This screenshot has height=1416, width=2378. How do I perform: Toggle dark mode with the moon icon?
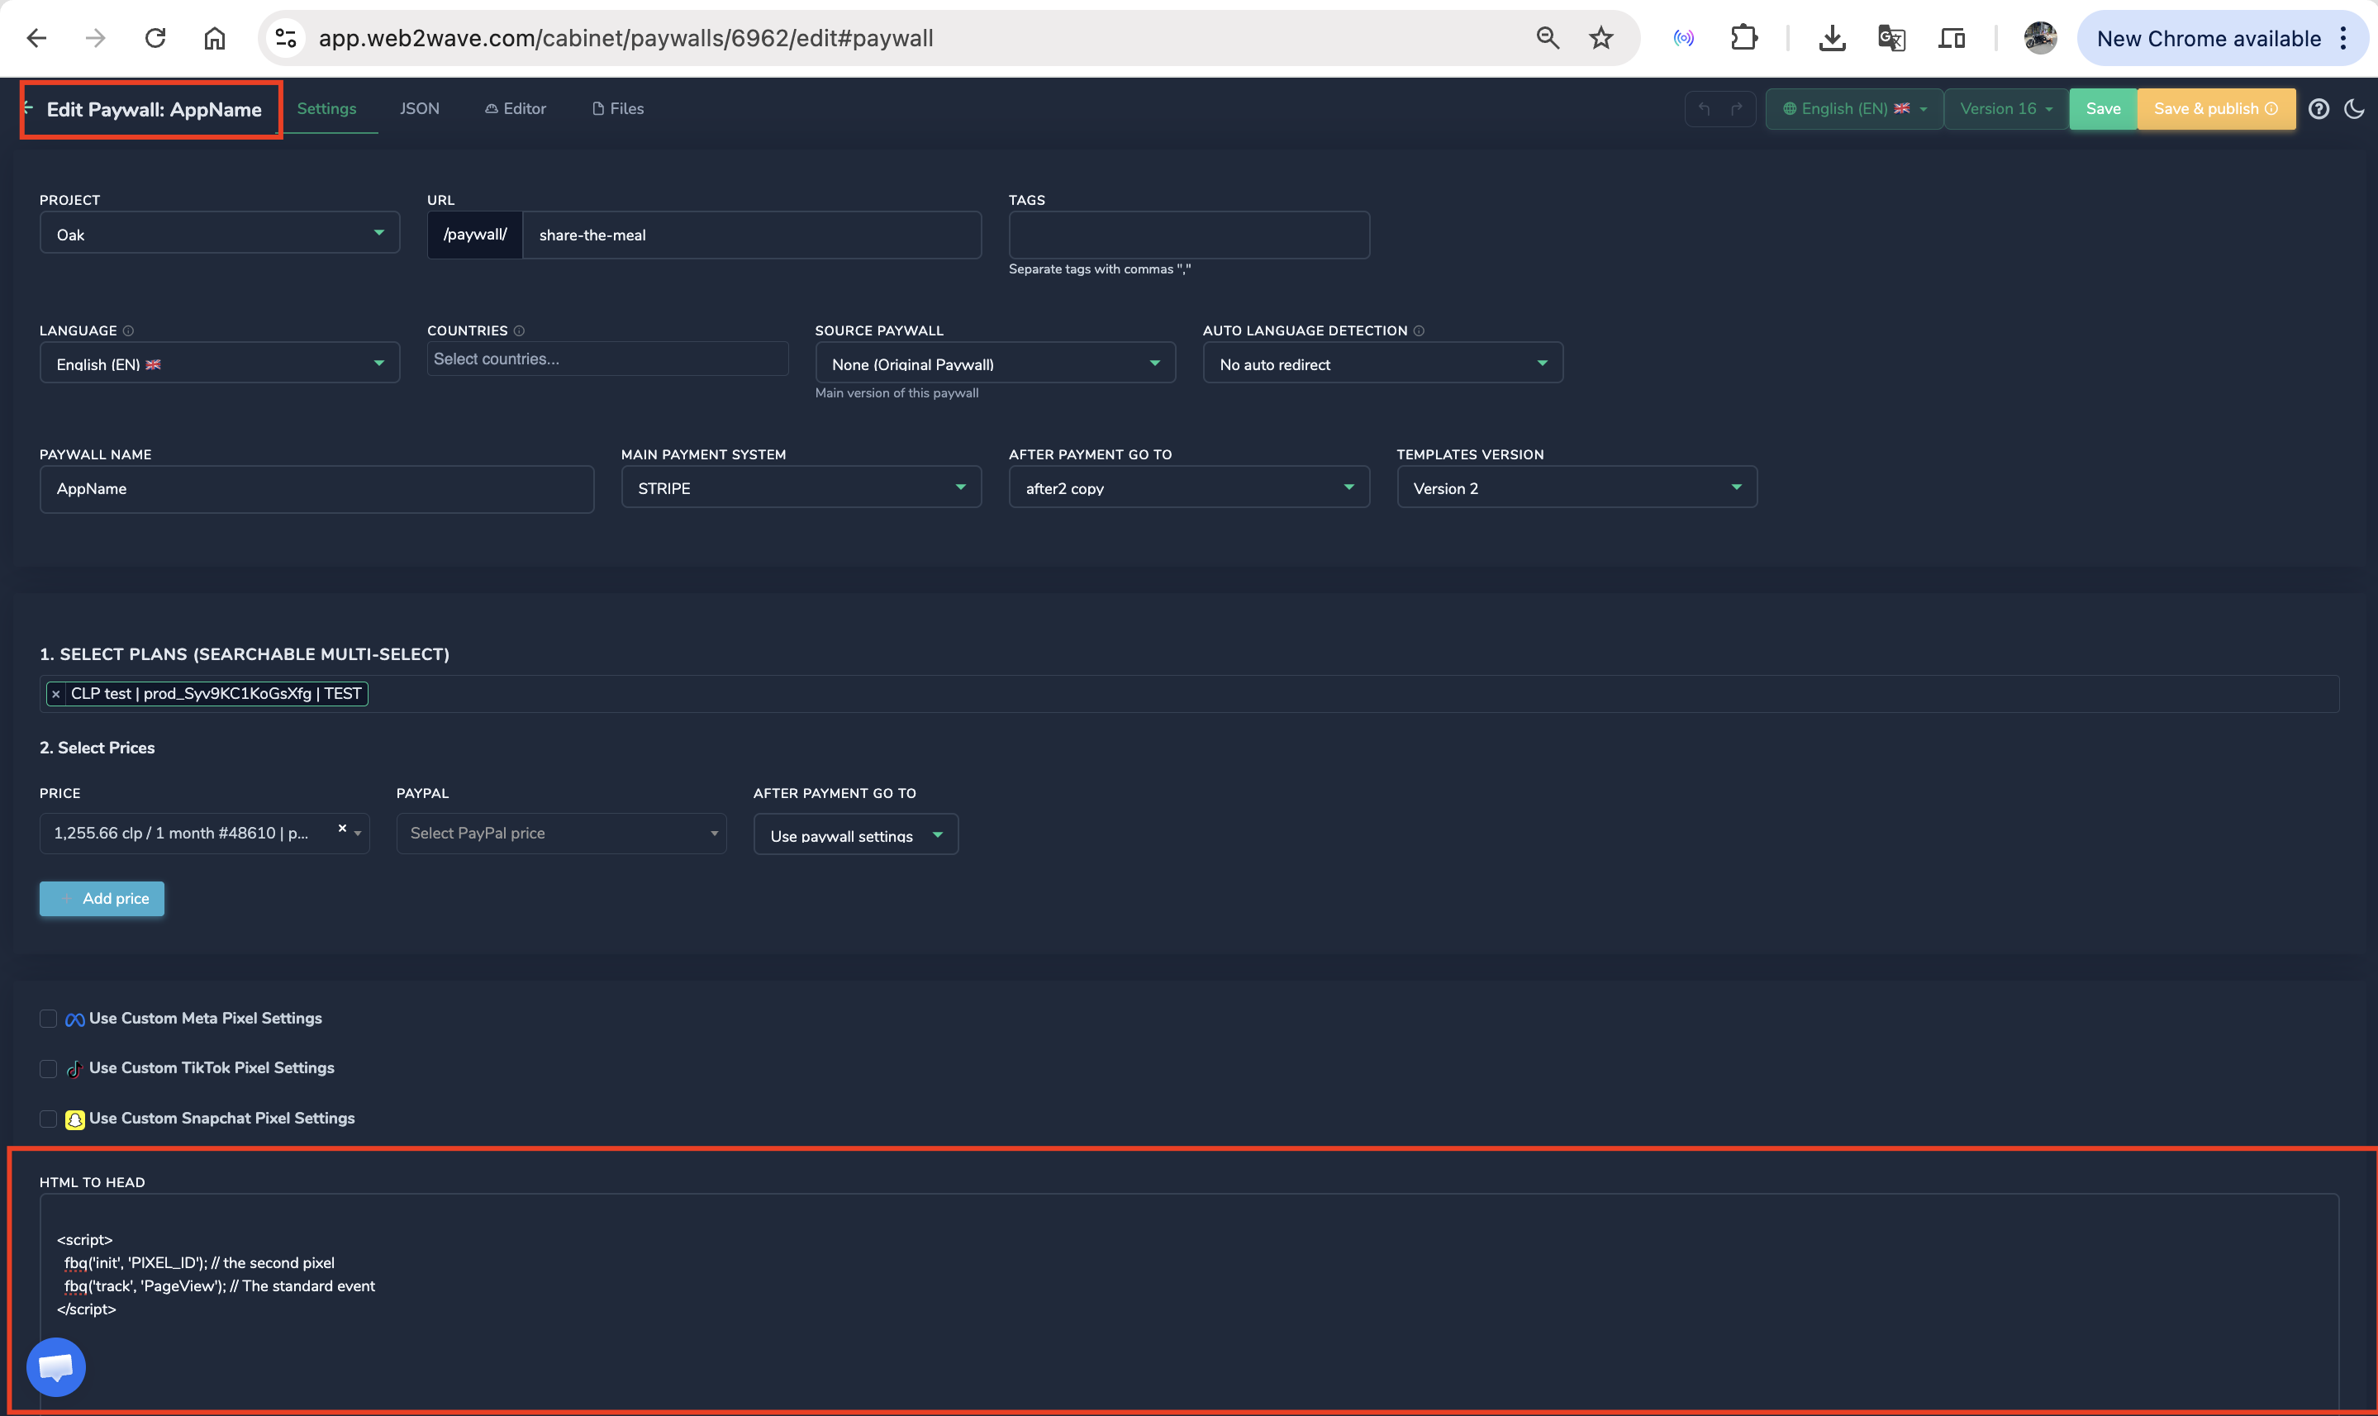tap(2355, 109)
